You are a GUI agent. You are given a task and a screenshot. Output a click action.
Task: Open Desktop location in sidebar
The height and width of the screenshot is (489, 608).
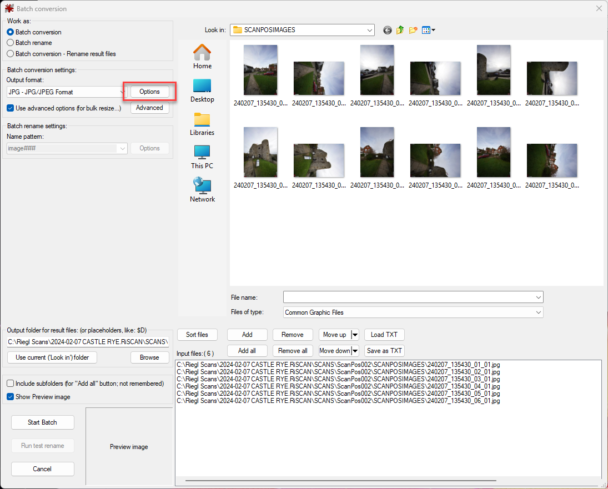coord(202,90)
